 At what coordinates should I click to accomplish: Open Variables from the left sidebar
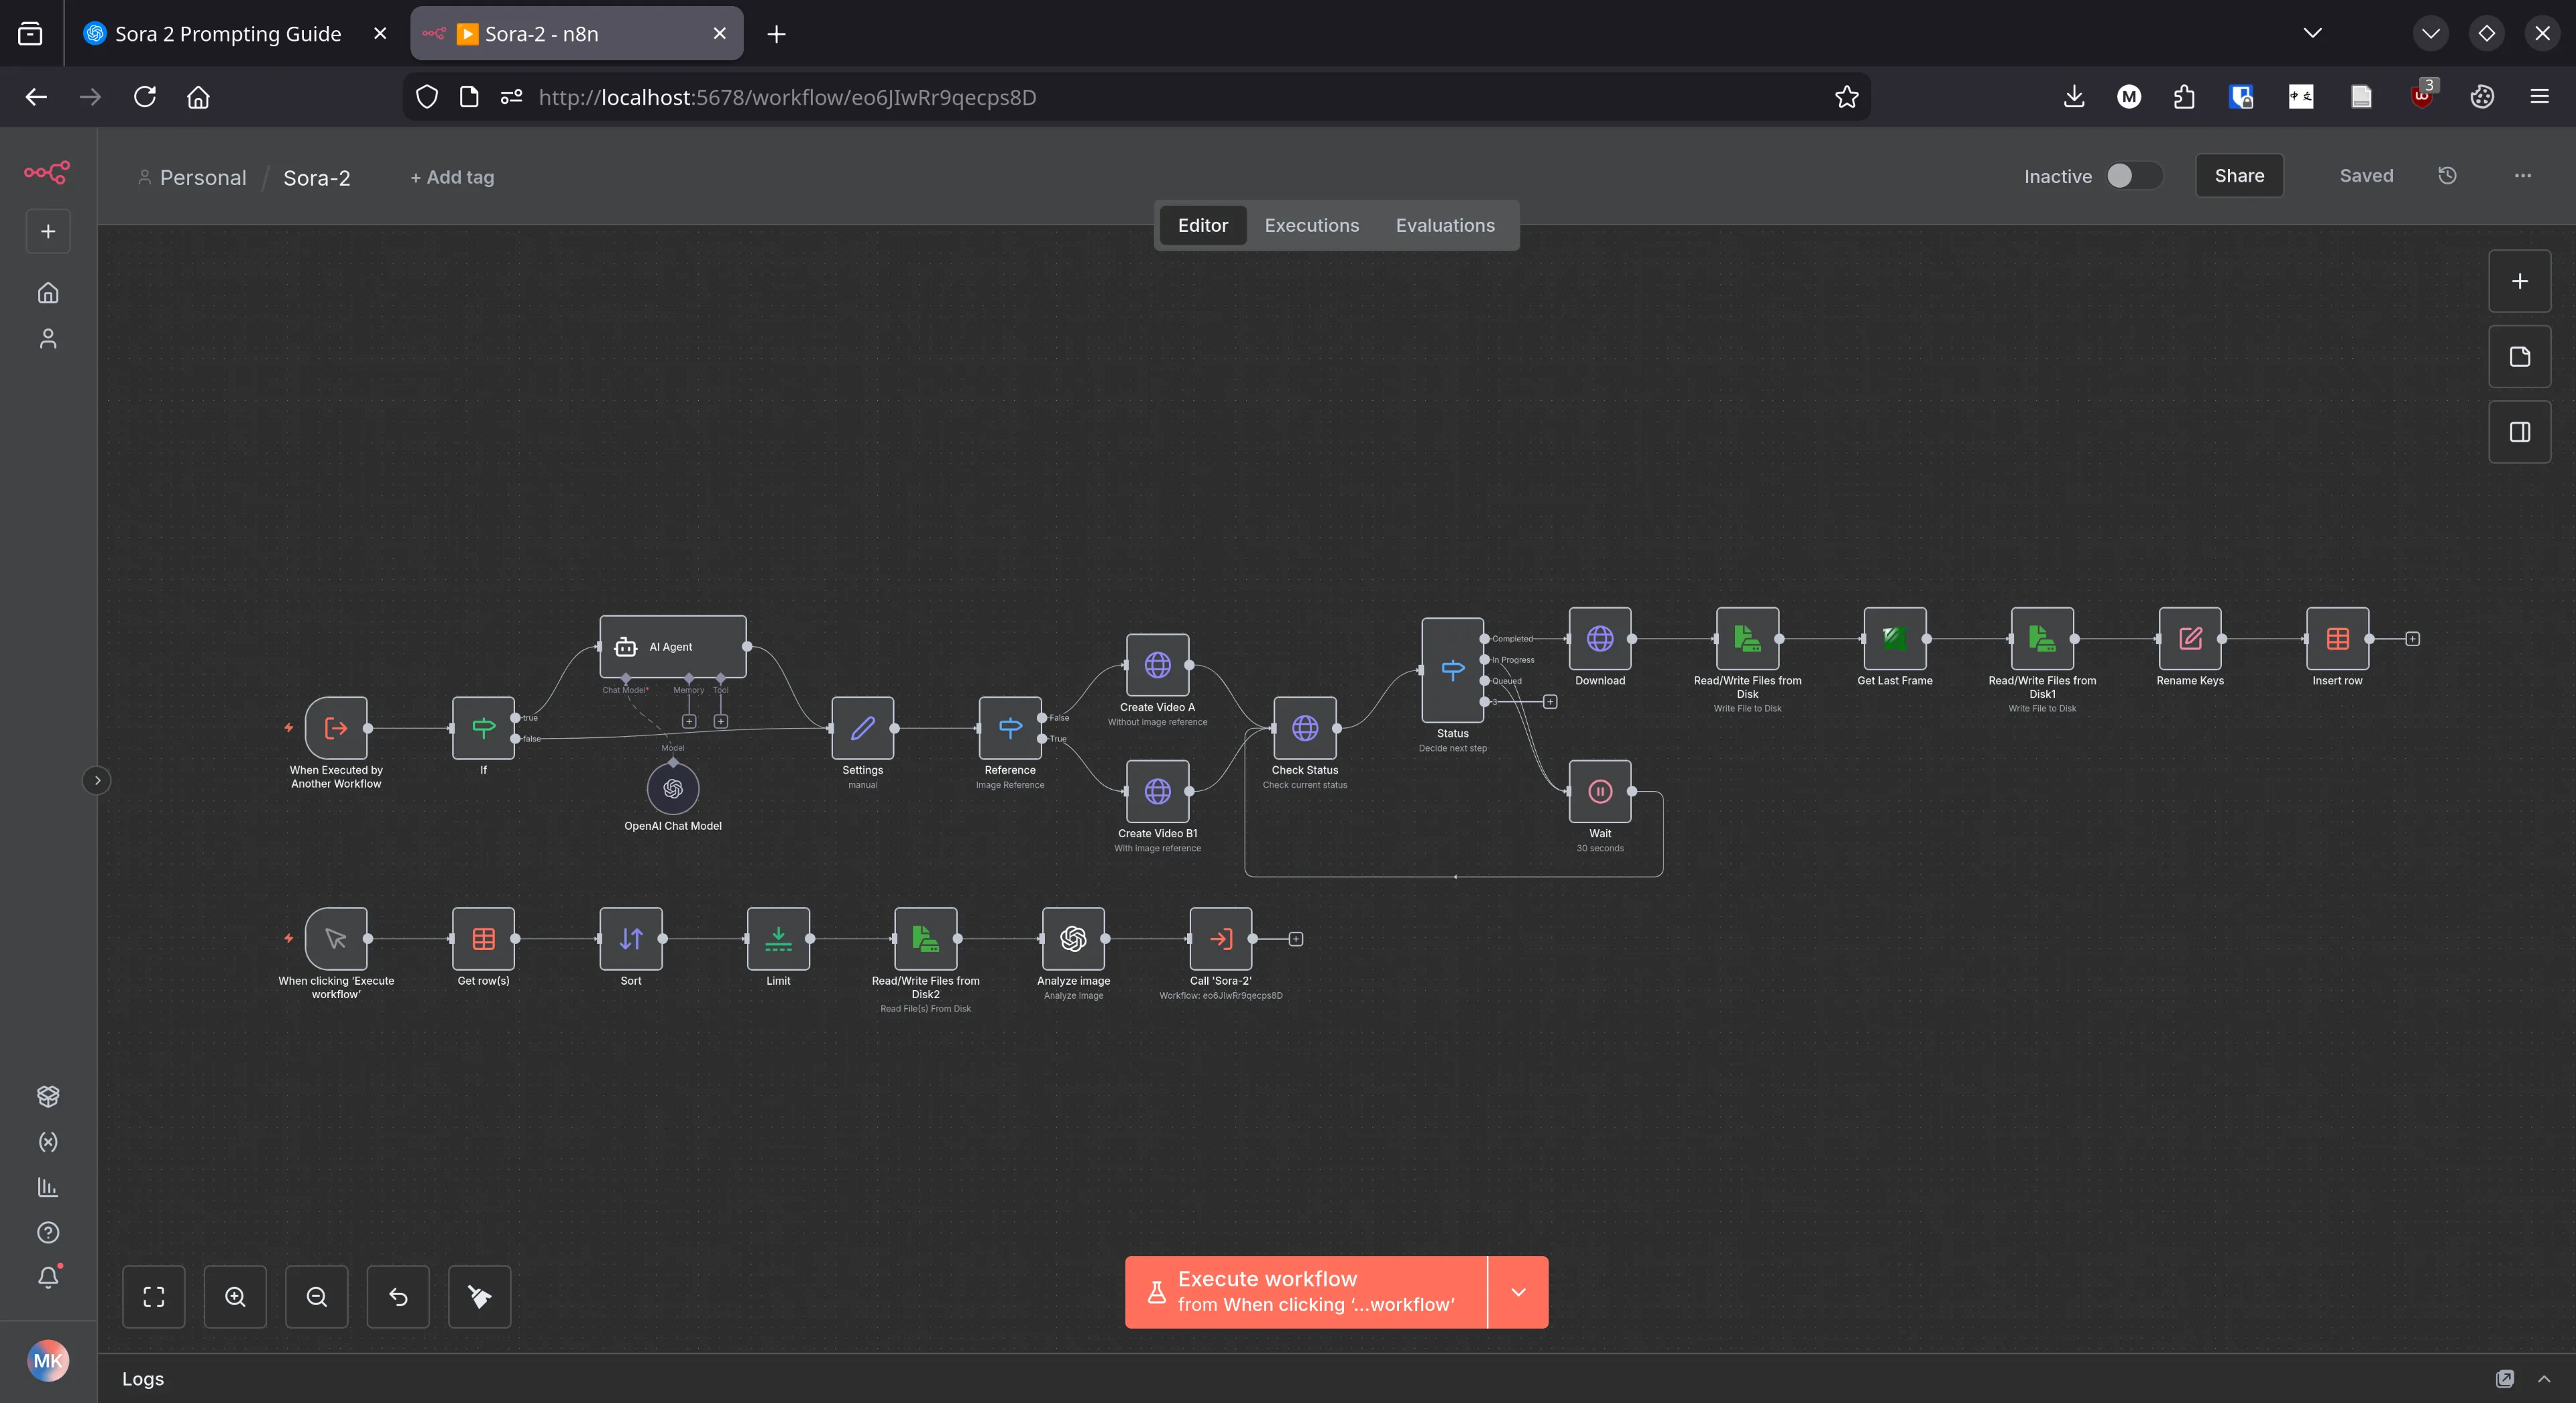pyautogui.click(x=47, y=1141)
